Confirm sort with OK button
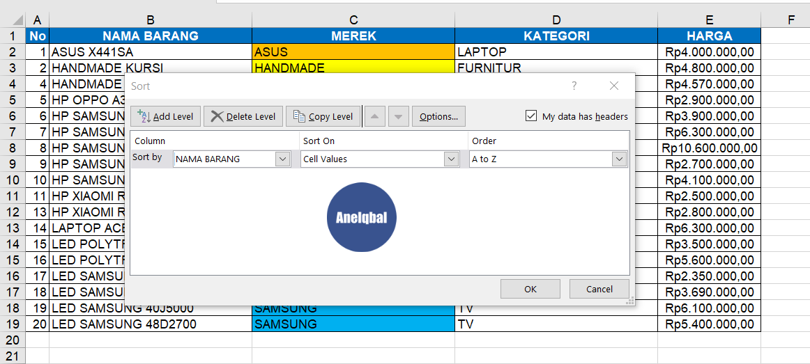 click(x=530, y=290)
